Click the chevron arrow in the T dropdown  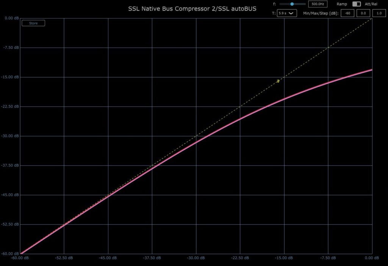[x=291, y=13]
